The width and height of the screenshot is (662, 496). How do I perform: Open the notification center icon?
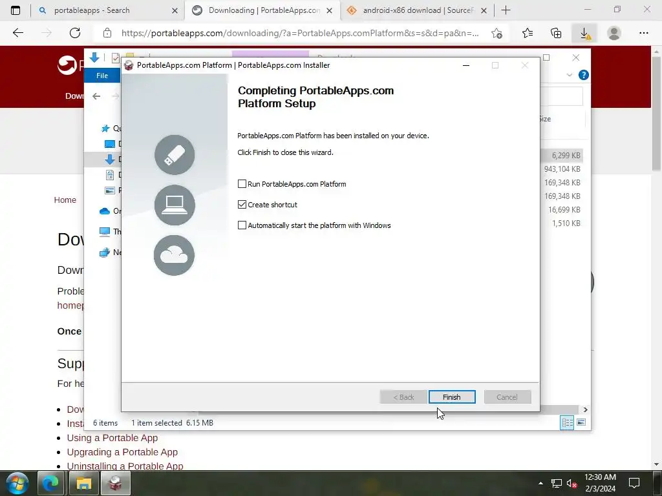click(634, 483)
